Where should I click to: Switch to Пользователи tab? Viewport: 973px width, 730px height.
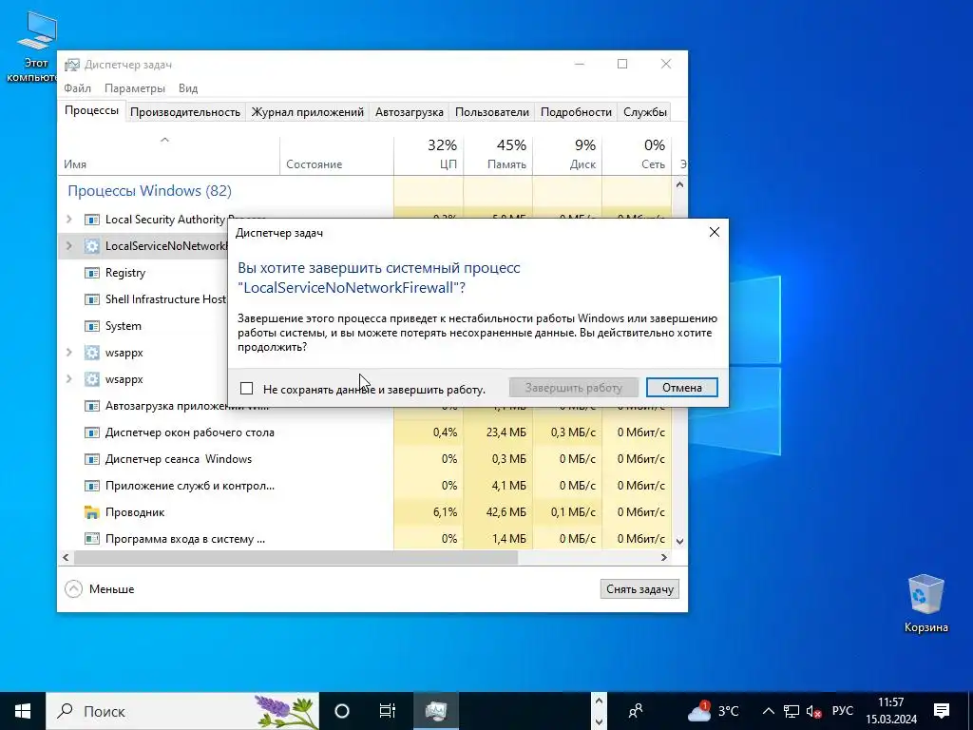(492, 112)
